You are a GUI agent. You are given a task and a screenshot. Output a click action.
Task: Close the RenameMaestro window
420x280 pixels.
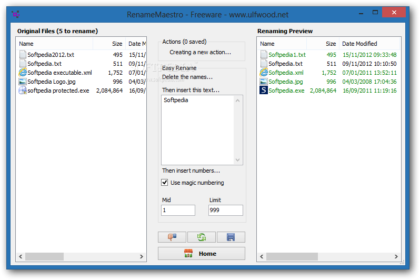coord(394,12)
